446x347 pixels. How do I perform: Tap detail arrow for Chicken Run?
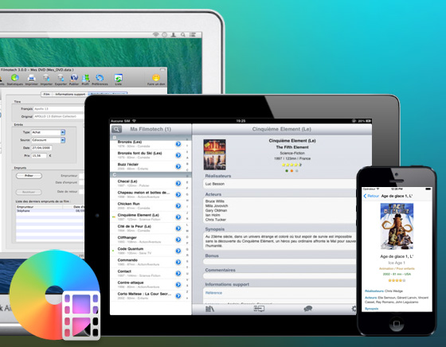(178, 206)
